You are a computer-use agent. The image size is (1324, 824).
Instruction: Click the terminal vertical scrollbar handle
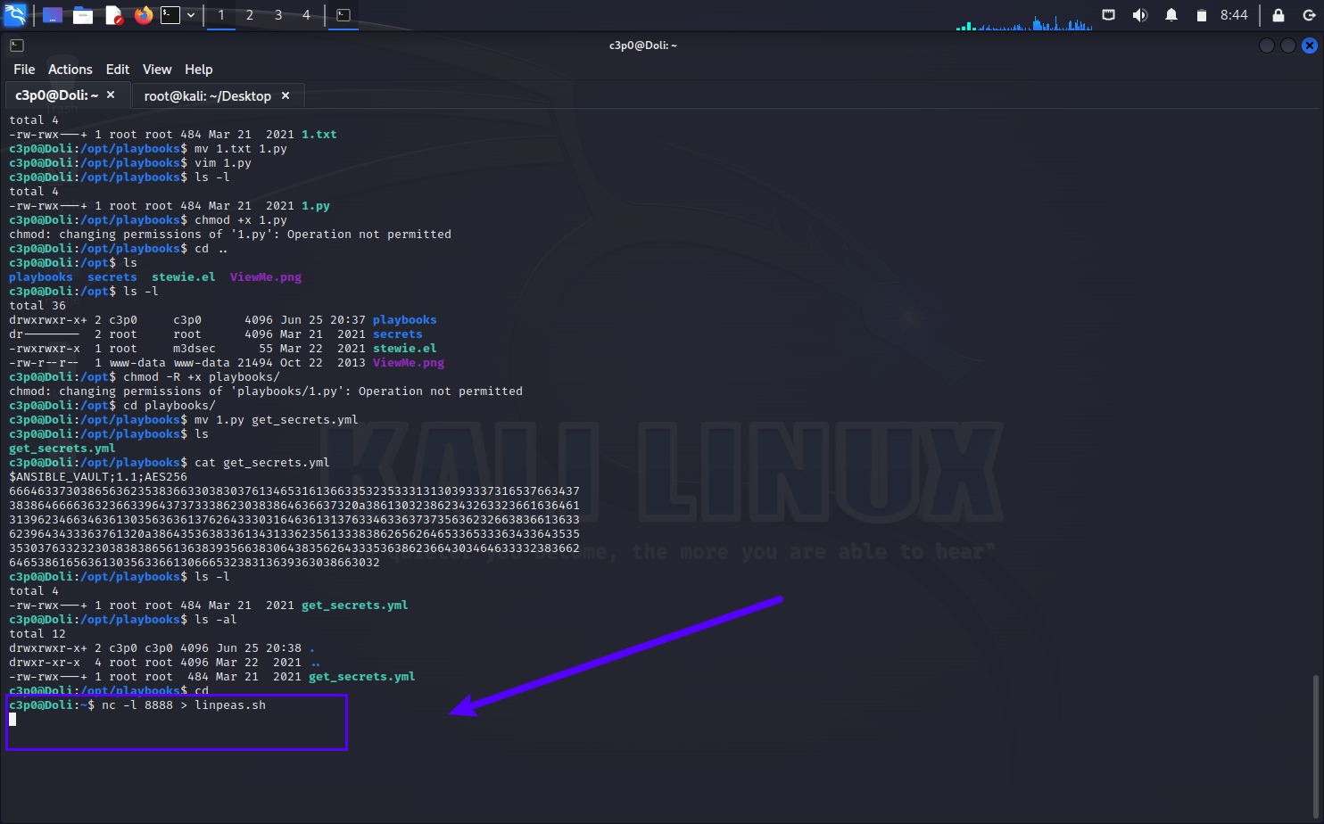(1315, 746)
